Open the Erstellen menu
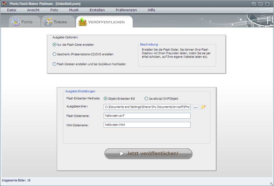 pos(97,10)
